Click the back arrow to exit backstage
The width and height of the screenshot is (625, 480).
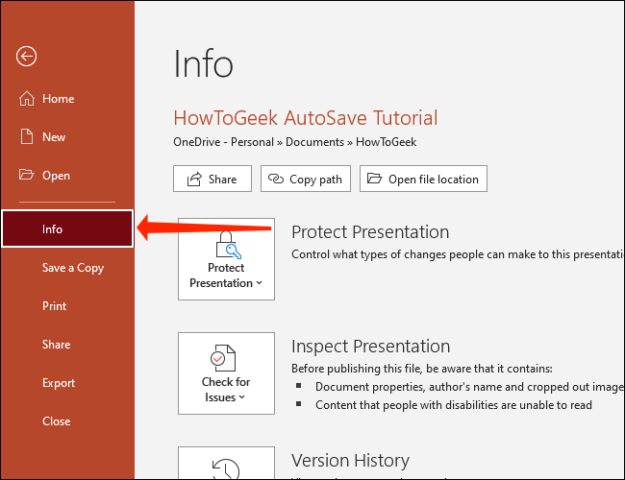(x=26, y=57)
